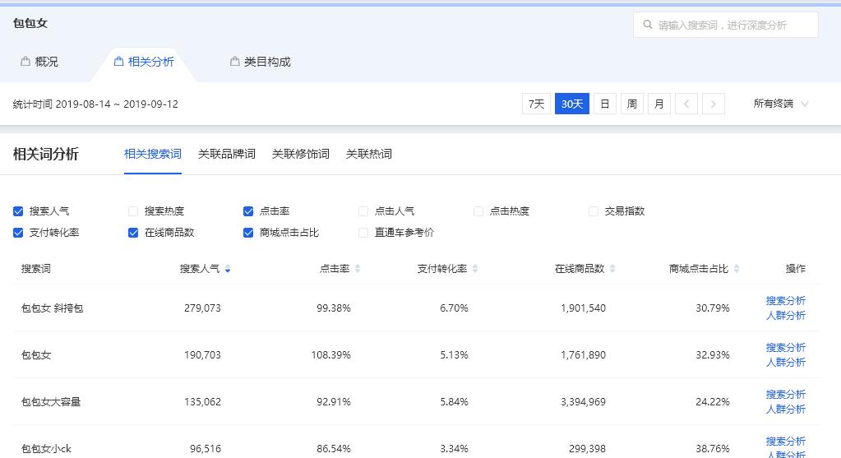Screen dimensions: 841x458
Task: Open 搜索分析 for 包包女大容量
Action: pyautogui.click(x=786, y=394)
